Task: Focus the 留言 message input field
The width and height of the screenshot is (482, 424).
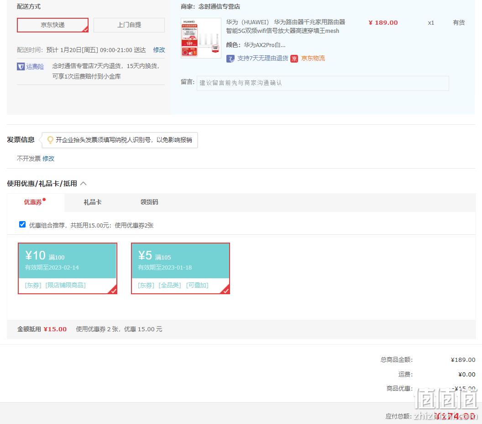Action: pyautogui.click(x=323, y=83)
